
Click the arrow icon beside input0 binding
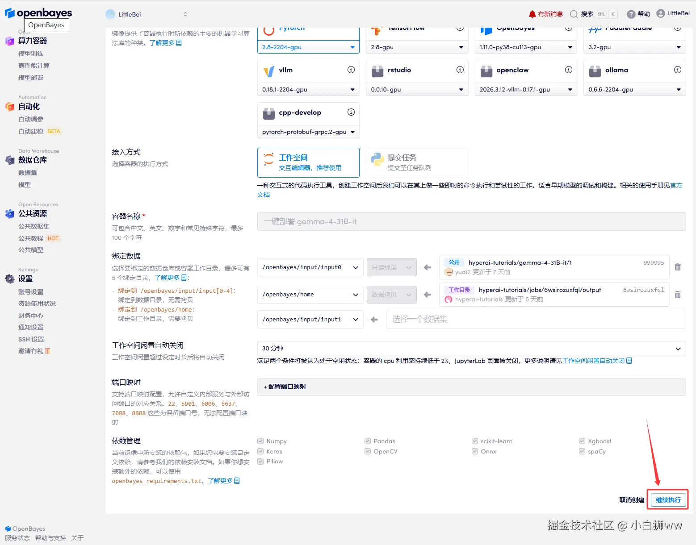tap(428, 267)
